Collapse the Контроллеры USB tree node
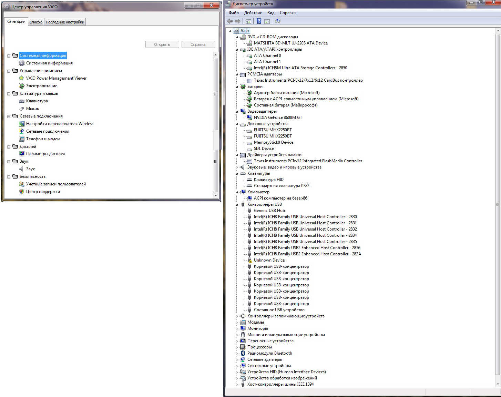 [x=237, y=205]
